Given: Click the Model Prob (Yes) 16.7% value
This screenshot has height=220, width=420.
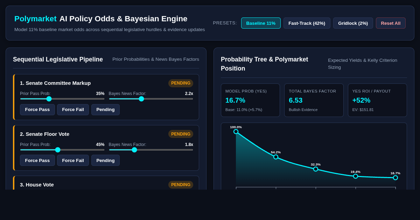Looking at the screenshot, I should 235,100.
